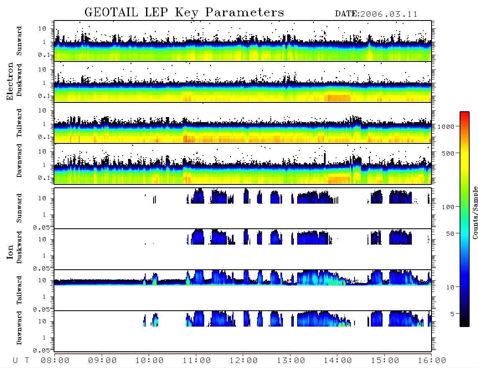Click the Ion Duskward panel label
This screenshot has width=478, height=368.
tap(19, 248)
